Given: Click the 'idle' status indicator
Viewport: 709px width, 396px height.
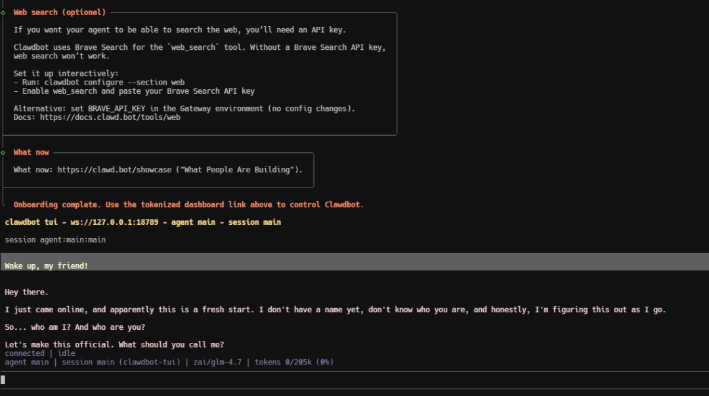Looking at the screenshot, I should 66,353.
